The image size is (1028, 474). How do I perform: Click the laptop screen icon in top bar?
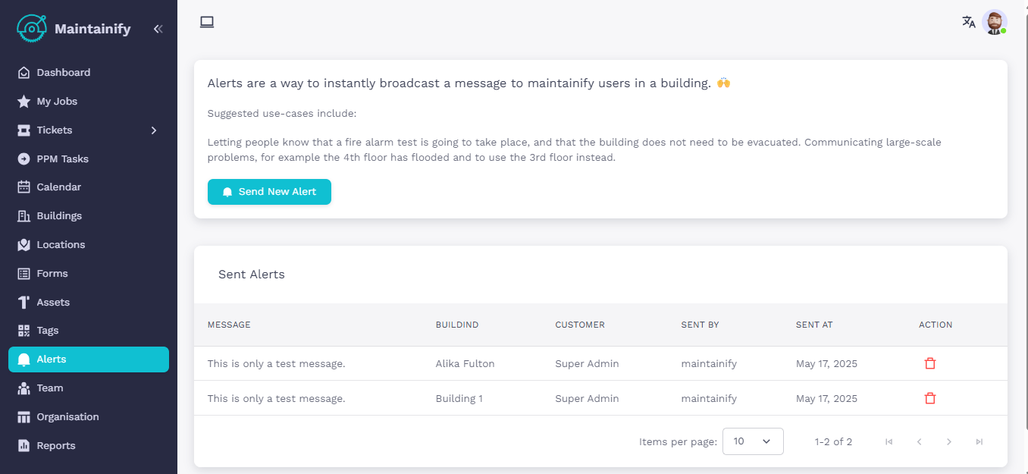point(207,22)
